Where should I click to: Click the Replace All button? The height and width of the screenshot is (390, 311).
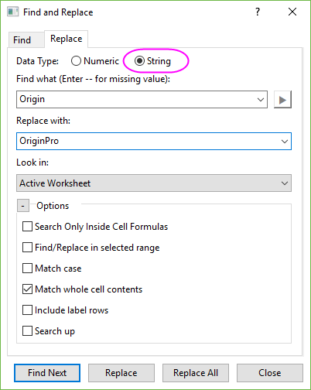(196, 373)
